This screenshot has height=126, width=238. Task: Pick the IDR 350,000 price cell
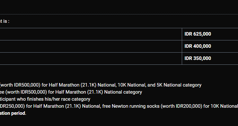[x=210, y=58]
